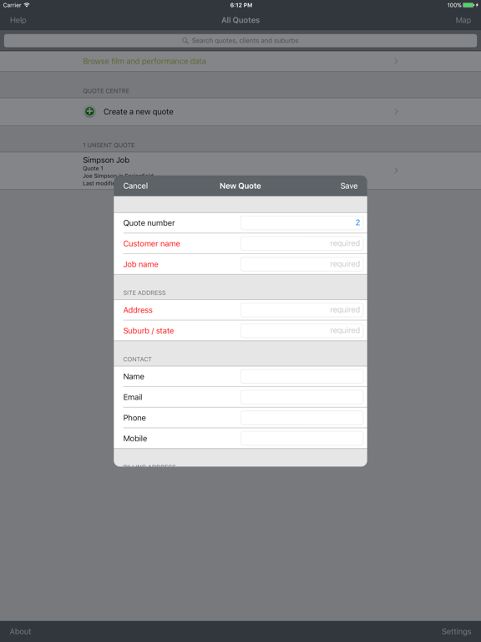Click the search magnifier icon
Screen dimensions: 481x642
click(185, 40)
